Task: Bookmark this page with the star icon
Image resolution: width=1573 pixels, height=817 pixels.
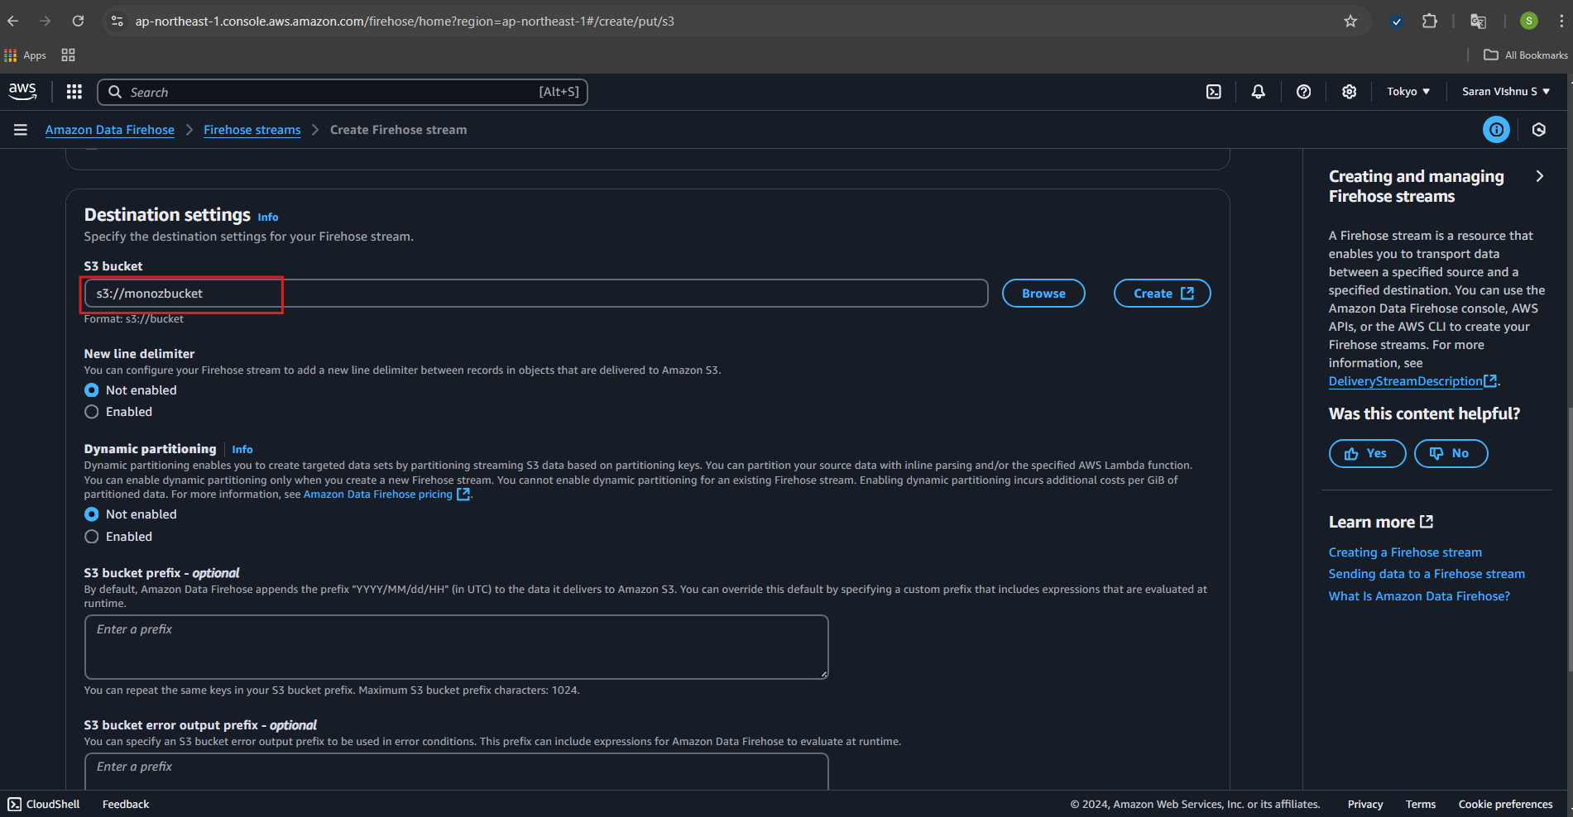Action: click(x=1350, y=21)
